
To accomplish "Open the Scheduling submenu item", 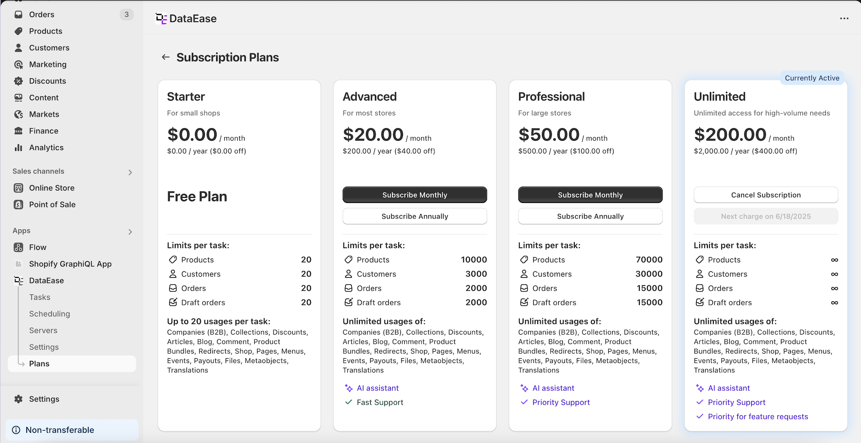I will click(x=50, y=314).
